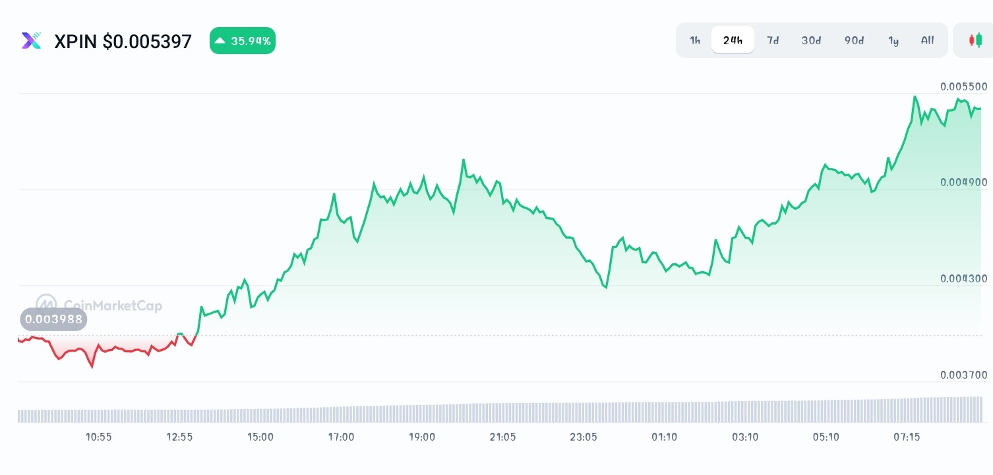Click the 10:55 time axis label
Image resolution: width=993 pixels, height=475 pixels.
pos(99,437)
